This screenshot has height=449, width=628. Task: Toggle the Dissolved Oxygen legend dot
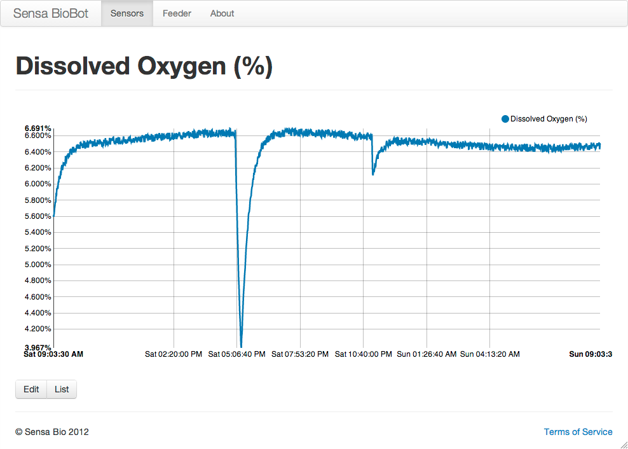pyautogui.click(x=505, y=119)
